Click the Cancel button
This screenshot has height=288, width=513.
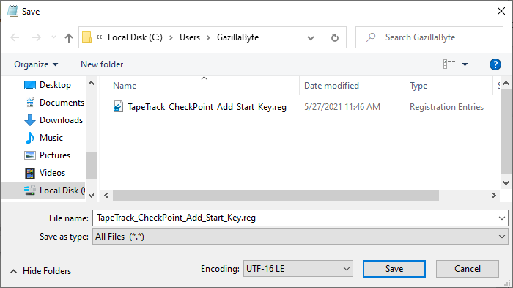468,269
